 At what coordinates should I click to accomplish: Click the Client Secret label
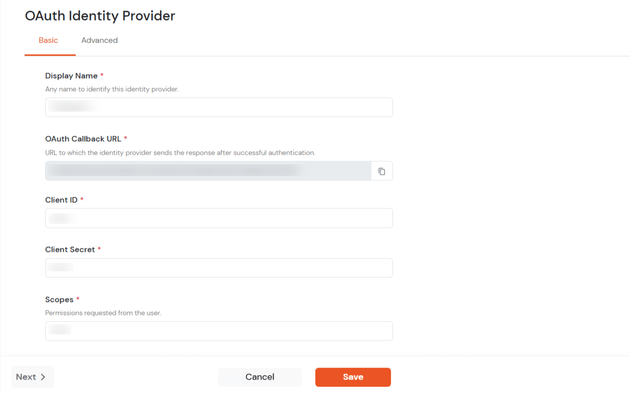pyautogui.click(x=70, y=249)
